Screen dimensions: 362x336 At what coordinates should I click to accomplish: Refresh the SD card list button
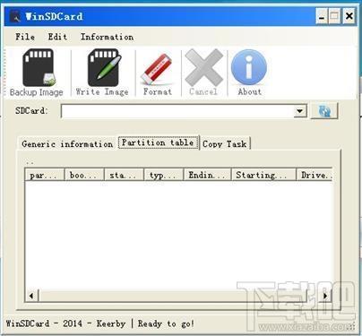(x=324, y=111)
